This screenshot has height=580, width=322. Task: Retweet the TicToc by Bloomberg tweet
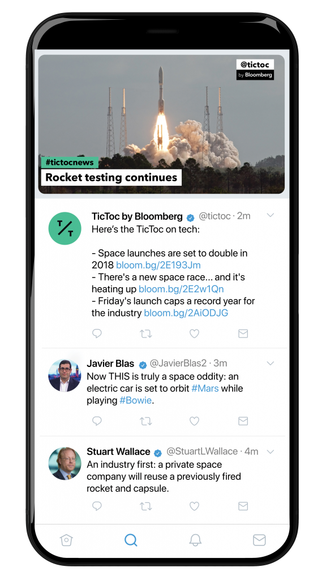(x=145, y=334)
